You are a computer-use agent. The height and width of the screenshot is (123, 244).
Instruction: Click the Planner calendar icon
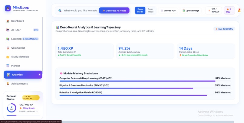[x=8, y=66]
